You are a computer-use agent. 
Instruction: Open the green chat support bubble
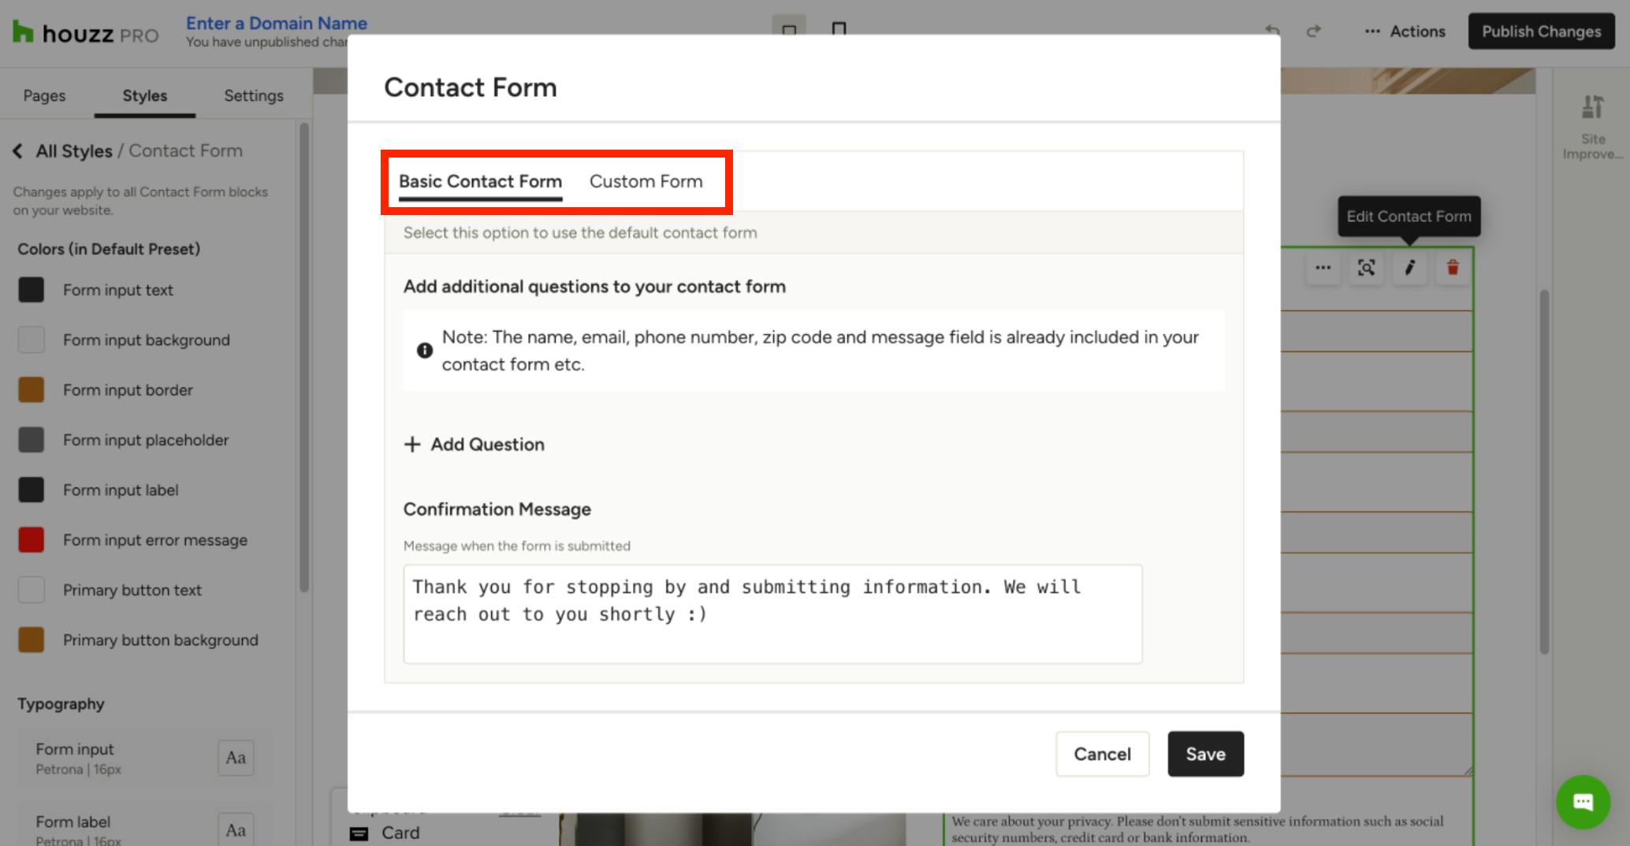[1583, 802]
